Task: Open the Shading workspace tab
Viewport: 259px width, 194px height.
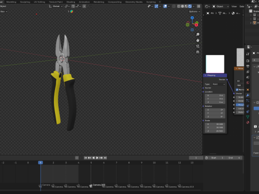Action: [x=71, y=2]
